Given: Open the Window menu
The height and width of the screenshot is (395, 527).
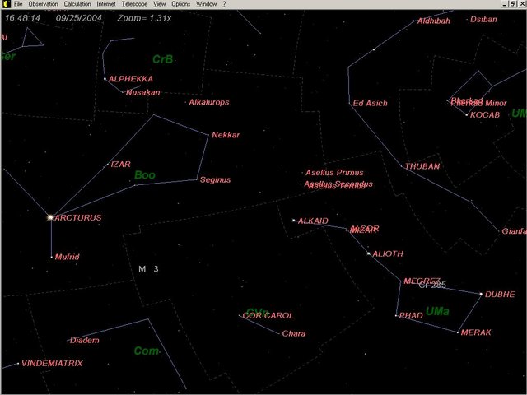Looking at the screenshot, I should point(206,4).
